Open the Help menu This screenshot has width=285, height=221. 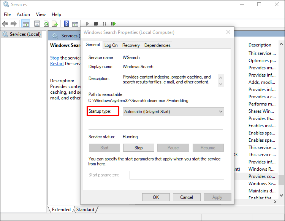click(56, 14)
